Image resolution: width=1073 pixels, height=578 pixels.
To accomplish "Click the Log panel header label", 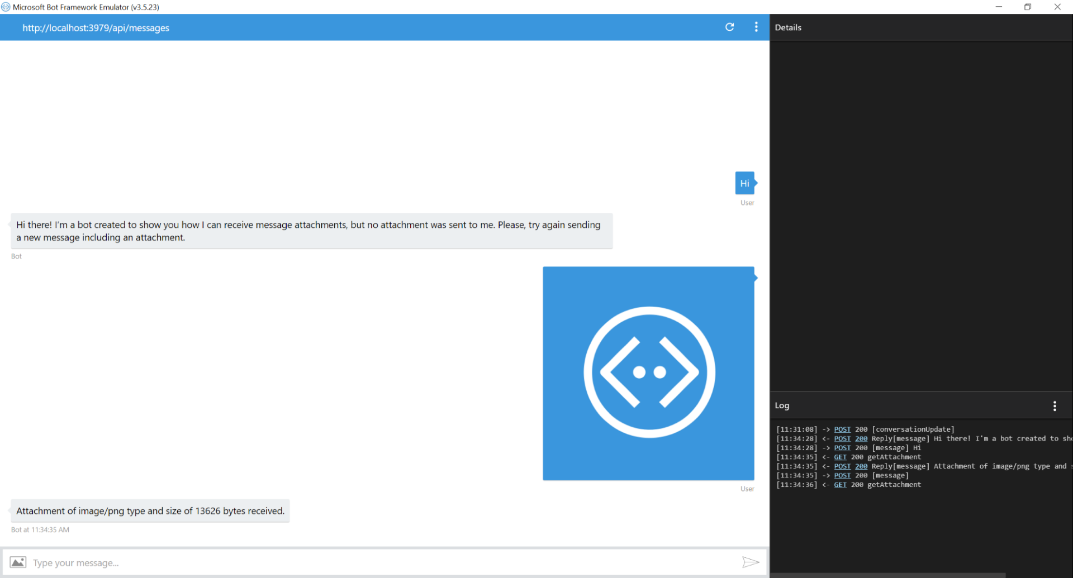I will pyautogui.click(x=782, y=406).
